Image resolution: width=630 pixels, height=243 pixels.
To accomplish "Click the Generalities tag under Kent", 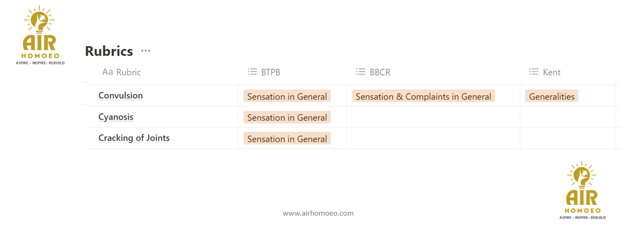I will (x=552, y=97).
